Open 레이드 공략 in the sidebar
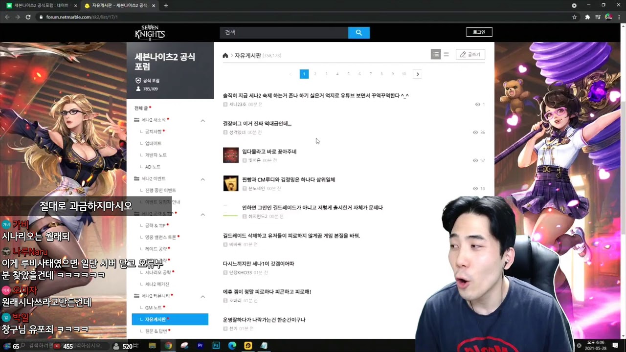 [x=156, y=249]
